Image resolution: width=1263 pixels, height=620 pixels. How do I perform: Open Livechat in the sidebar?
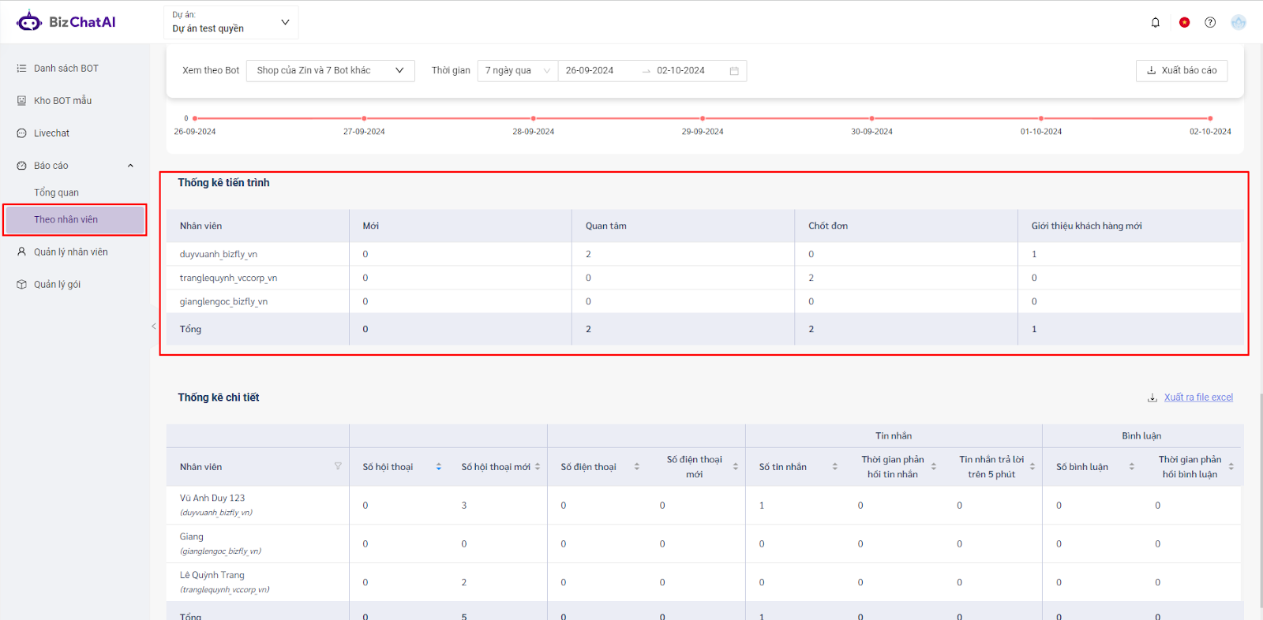[x=51, y=133]
